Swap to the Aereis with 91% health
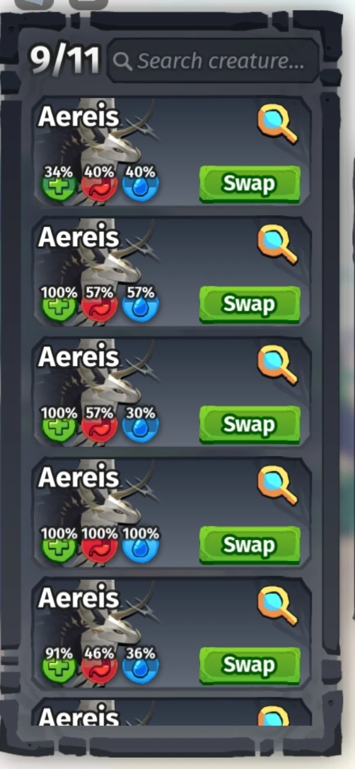This screenshot has height=769, width=355. [x=249, y=665]
